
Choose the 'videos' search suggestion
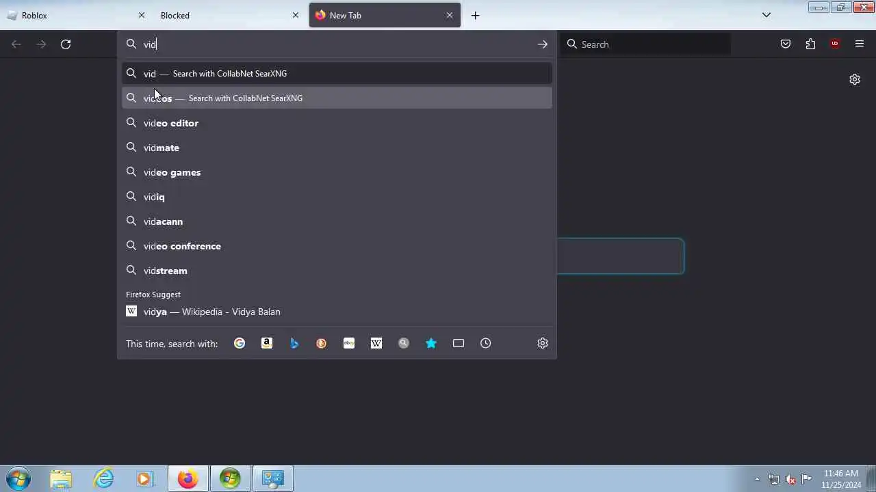click(337, 98)
